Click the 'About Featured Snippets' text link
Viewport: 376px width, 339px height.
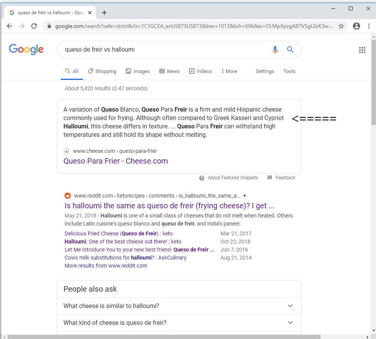[233, 178]
